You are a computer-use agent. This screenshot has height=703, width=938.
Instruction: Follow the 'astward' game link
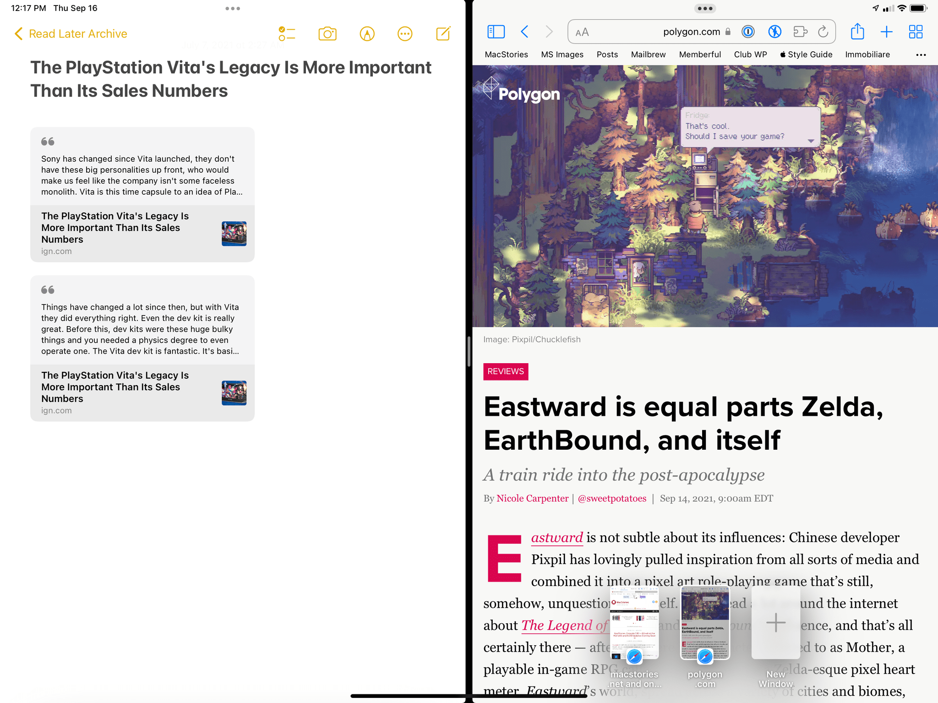[x=557, y=537]
